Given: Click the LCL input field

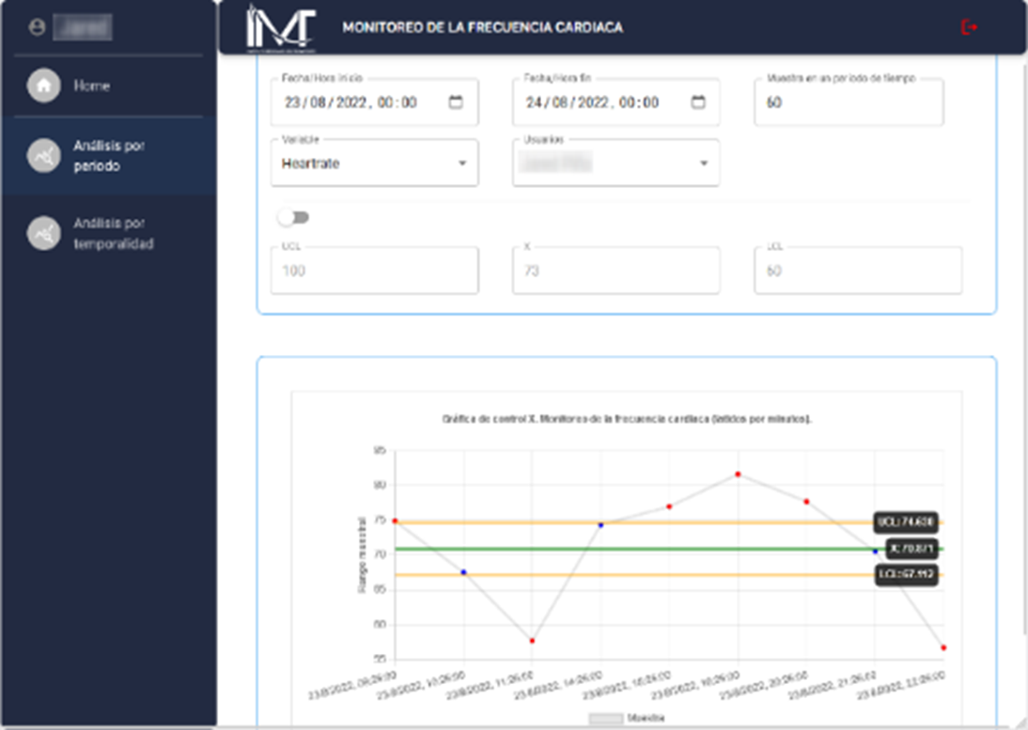Looking at the screenshot, I should point(857,271).
